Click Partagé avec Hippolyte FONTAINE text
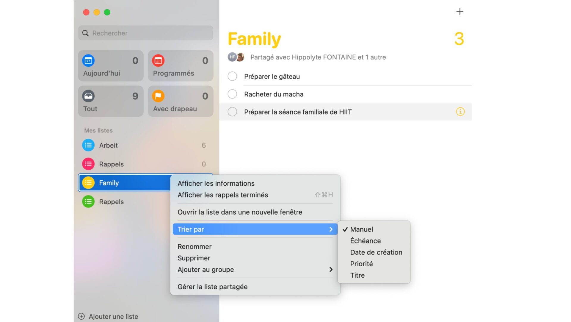Viewport: 571px width, 322px height. click(x=318, y=57)
